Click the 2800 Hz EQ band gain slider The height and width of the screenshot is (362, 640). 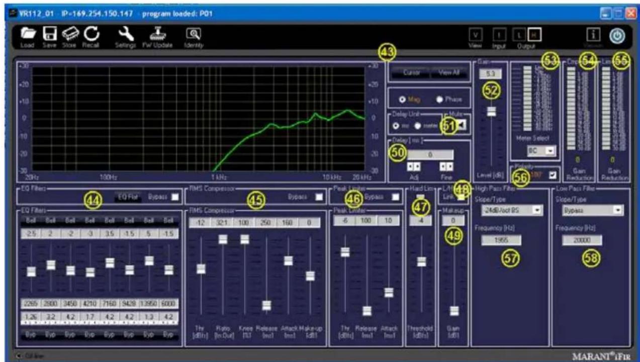51,264
